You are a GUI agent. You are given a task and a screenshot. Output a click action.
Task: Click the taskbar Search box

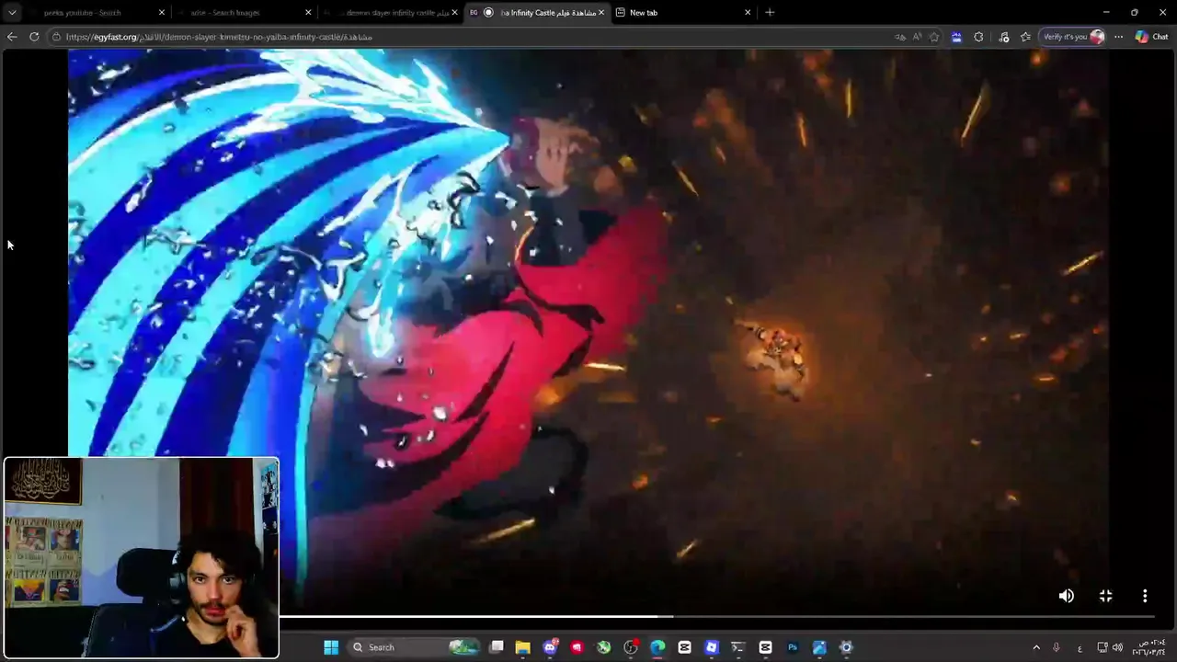pyautogui.click(x=416, y=647)
